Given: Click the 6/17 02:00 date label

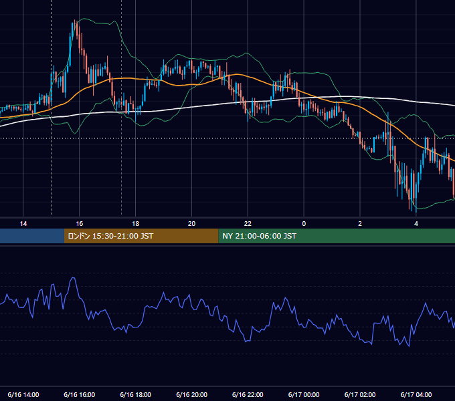Looking at the screenshot, I should (x=360, y=394).
